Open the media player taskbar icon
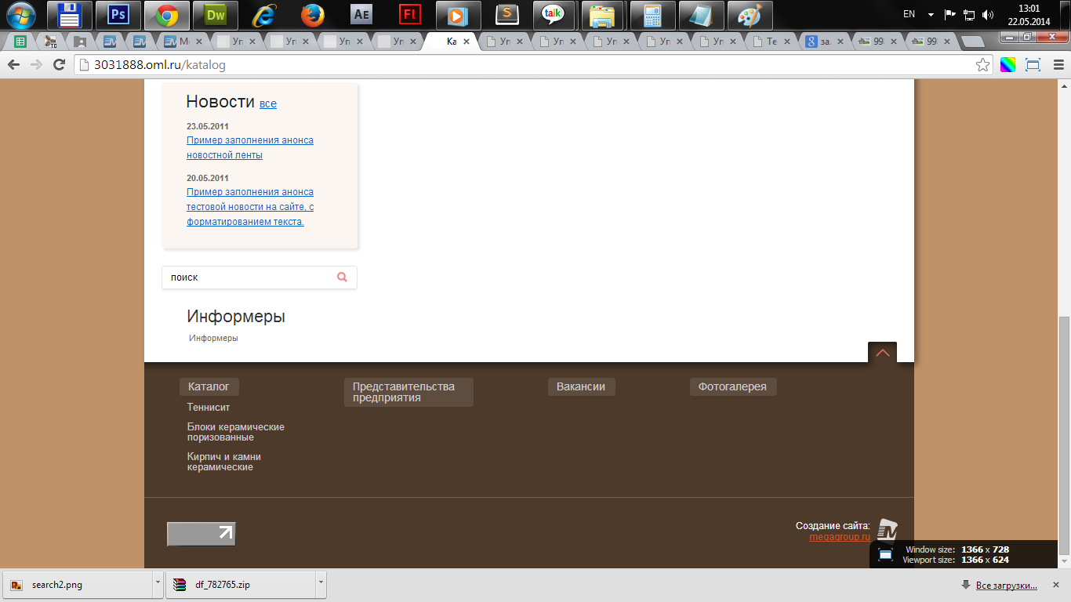Screen dimensions: 1071x602 (459, 15)
